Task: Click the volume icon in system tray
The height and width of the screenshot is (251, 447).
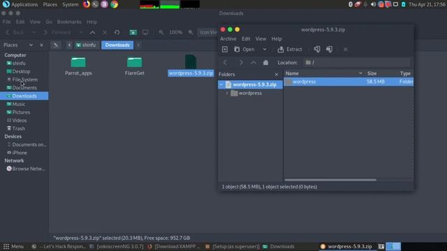Action: pyautogui.click(x=373, y=4)
